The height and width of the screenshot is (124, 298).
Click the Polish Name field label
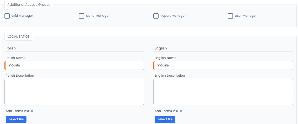point(16,58)
